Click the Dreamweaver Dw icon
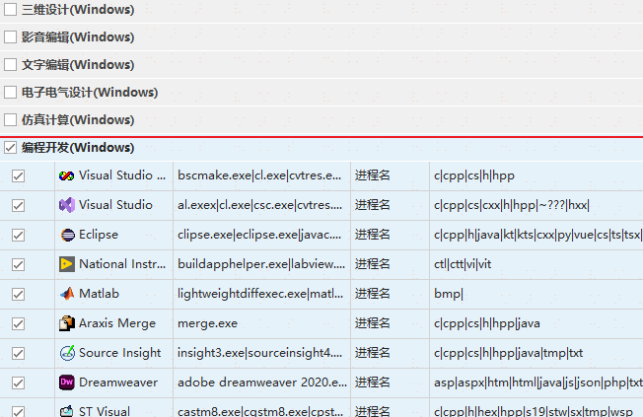Image resolution: width=643 pixels, height=417 pixels. click(x=66, y=382)
